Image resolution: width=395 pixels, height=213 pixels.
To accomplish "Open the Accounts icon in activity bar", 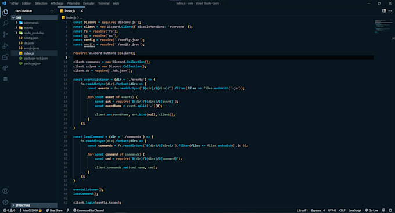I will pos(5,191).
